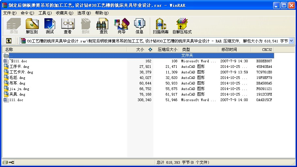Click modified time 2007-7-9 13:59
Screen dimensions: 297x167
(x=234, y=72)
